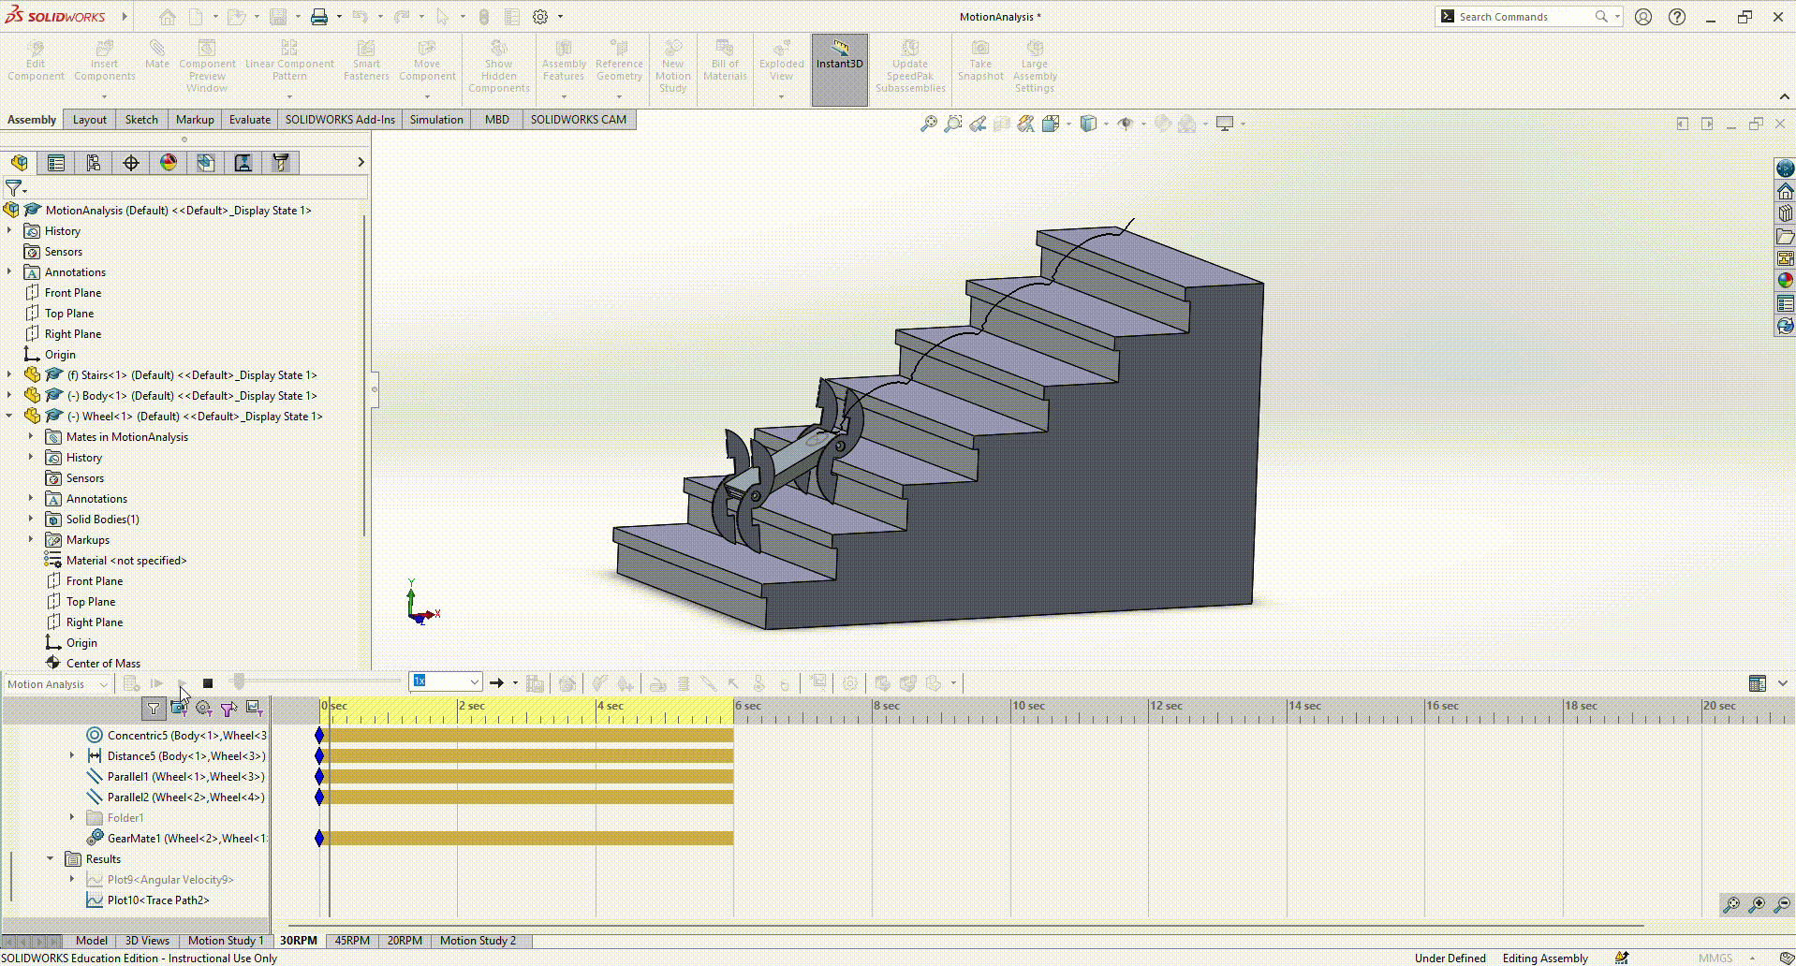Open the Motion Analysis study type dropdown
The image size is (1796, 966).
click(x=58, y=684)
